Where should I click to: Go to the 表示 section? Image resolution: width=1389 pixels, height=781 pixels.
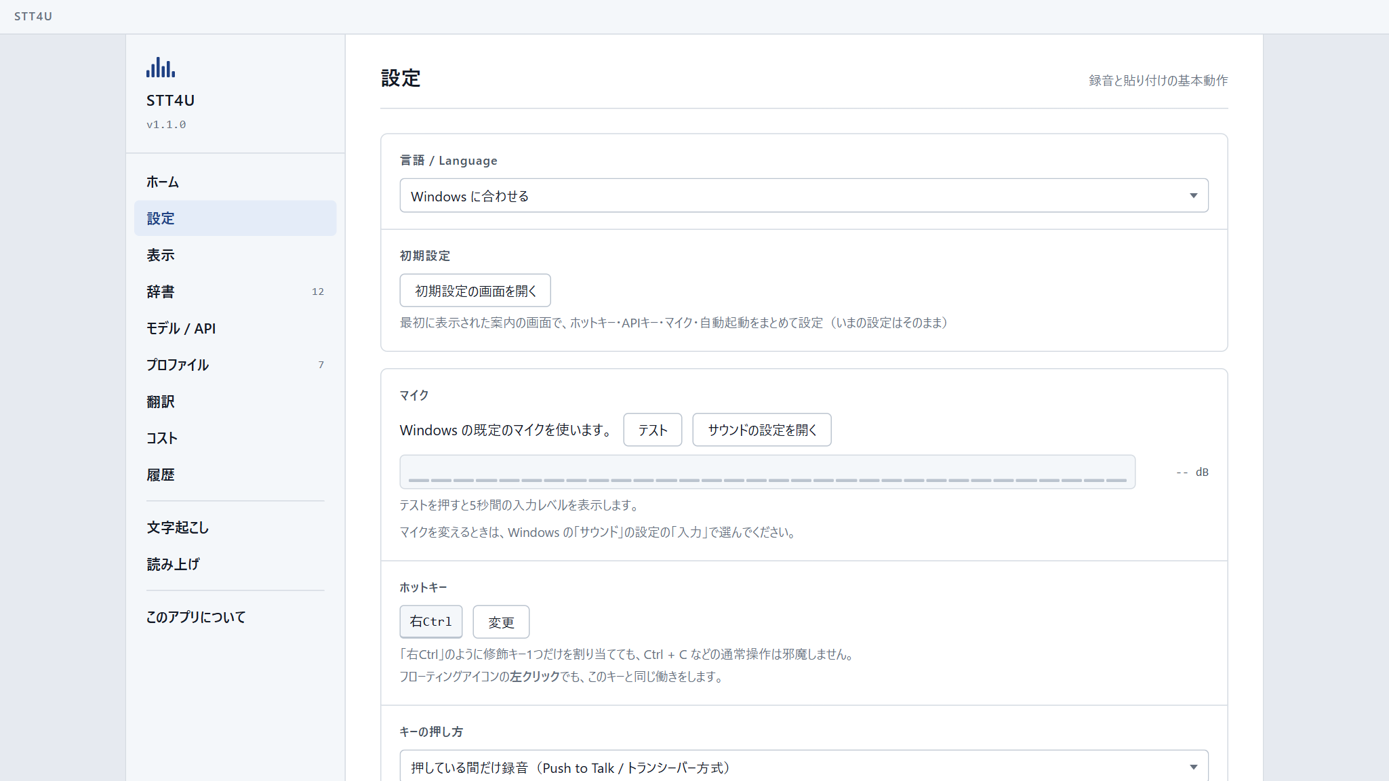coord(235,255)
